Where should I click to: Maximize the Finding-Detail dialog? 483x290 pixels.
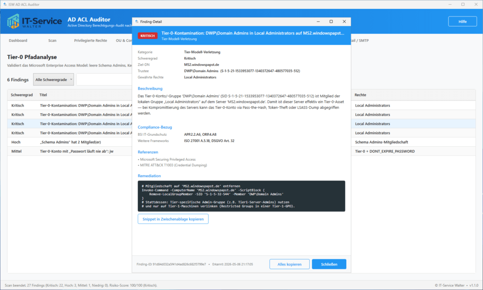click(331, 22)
